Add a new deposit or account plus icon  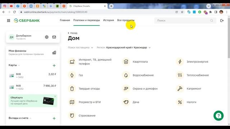tap(54, 118)
